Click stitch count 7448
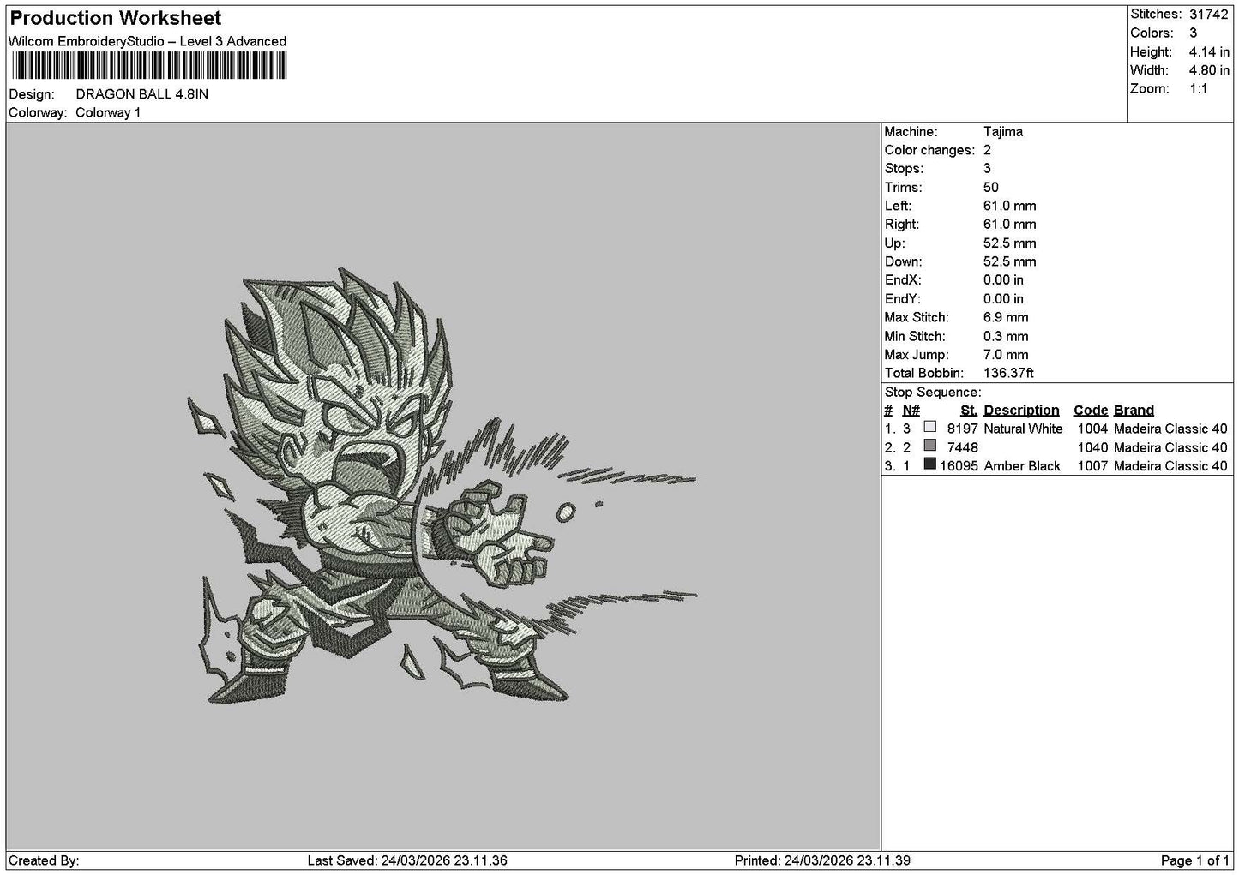The height and width of the screenshot is (875, 1239). [962, 447]
